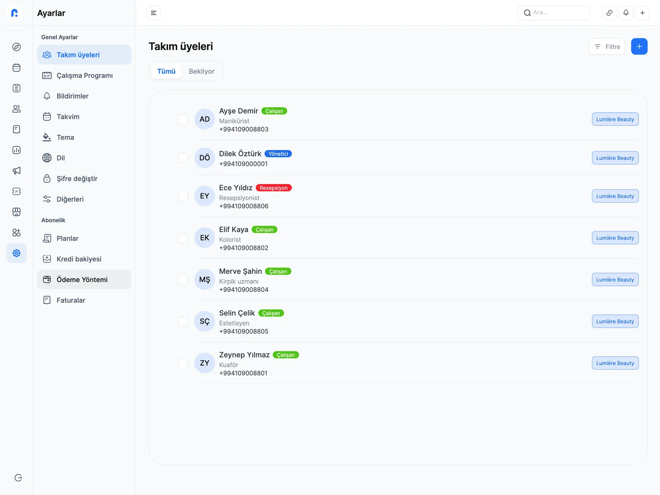Open the discount coupon icon in left rail
The image size is (660, 495).
click(x=16, y=191)
